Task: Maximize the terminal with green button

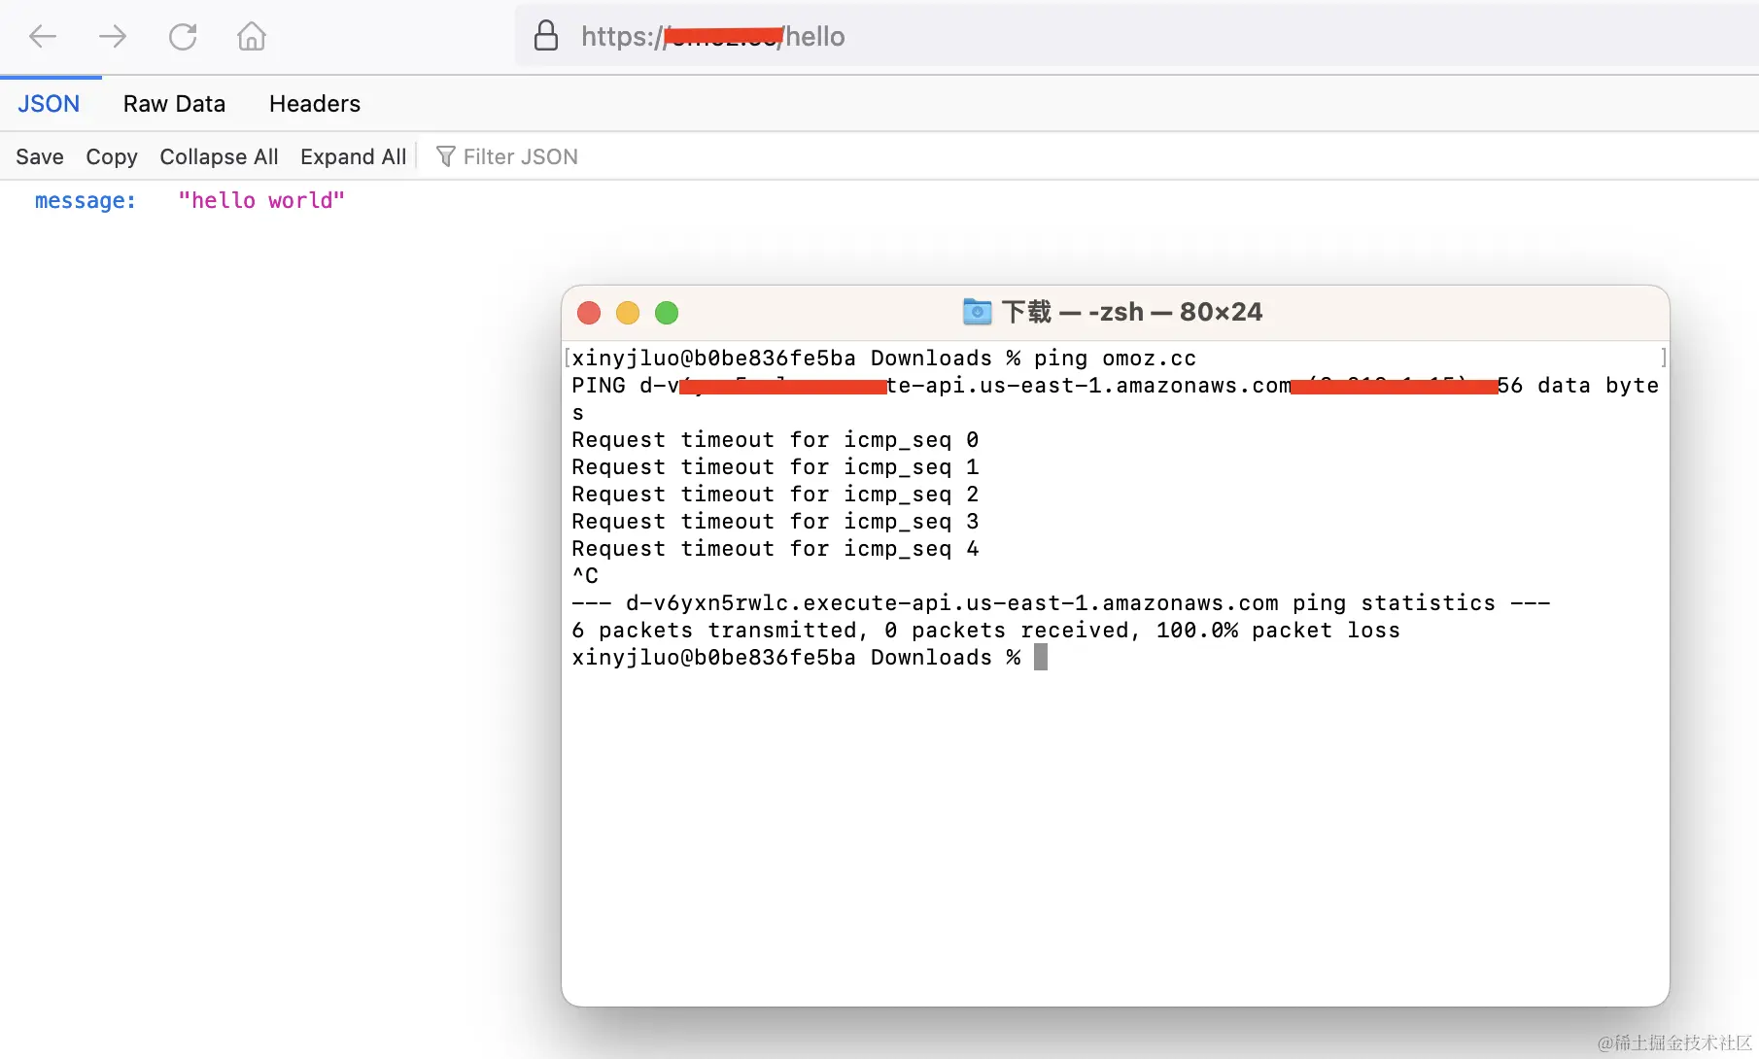Action: tap(667, 313)
